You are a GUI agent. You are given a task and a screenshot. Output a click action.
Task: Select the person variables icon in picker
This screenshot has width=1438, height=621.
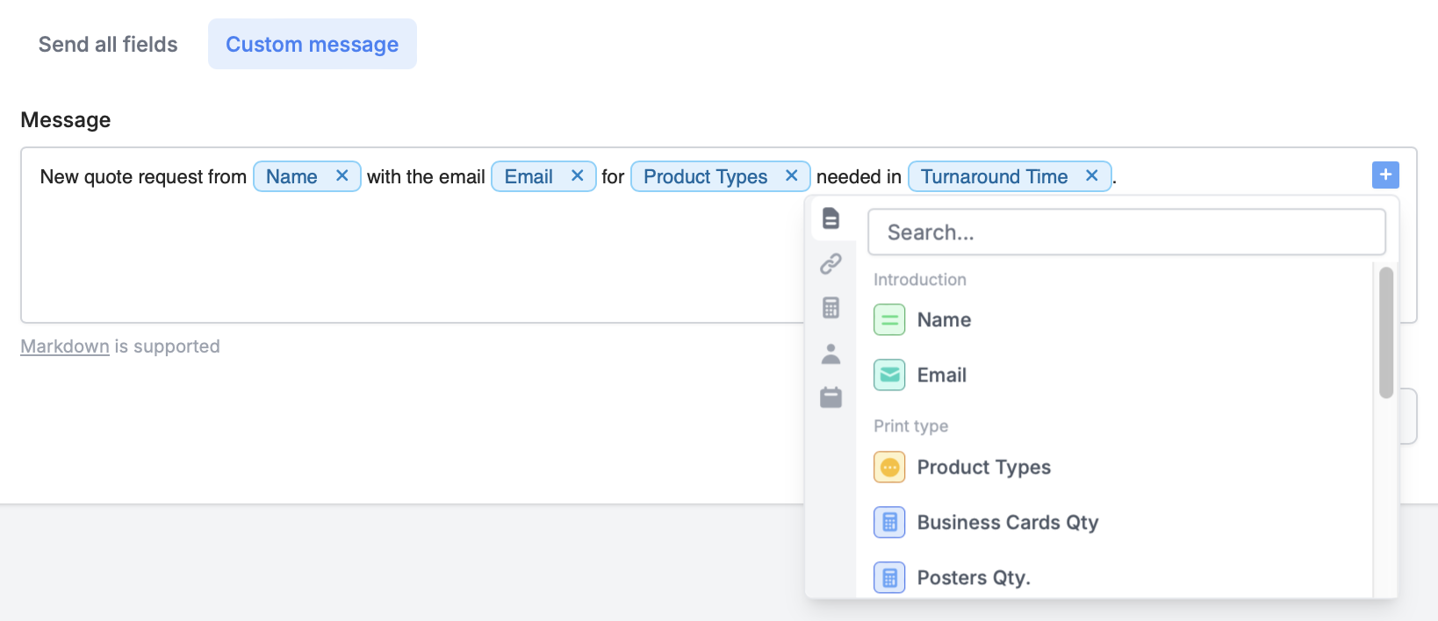coord(830,353)
